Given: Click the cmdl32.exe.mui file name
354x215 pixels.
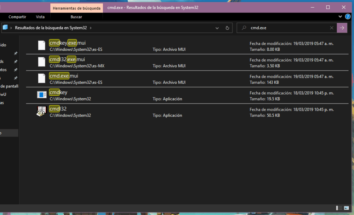Looking at the screenshot, I should click(x=67, y=59).
